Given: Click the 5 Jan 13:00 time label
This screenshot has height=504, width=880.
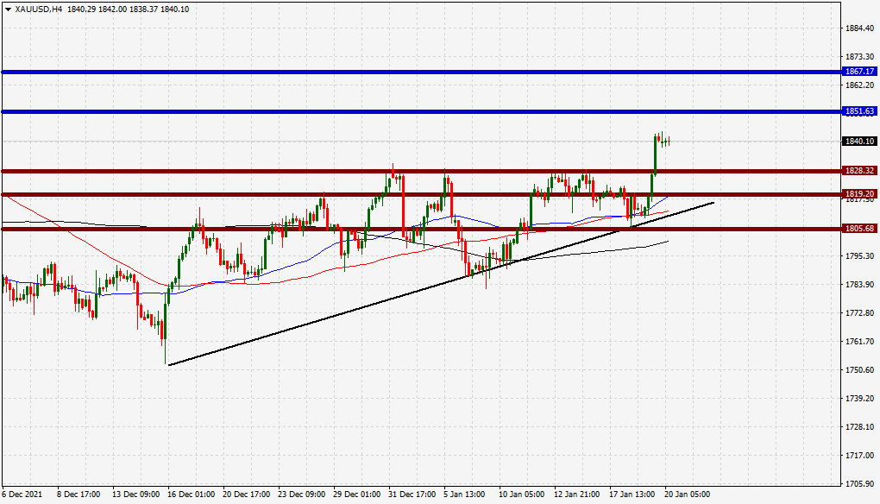Looking at the screenshot, I should (x=465, y=495).
